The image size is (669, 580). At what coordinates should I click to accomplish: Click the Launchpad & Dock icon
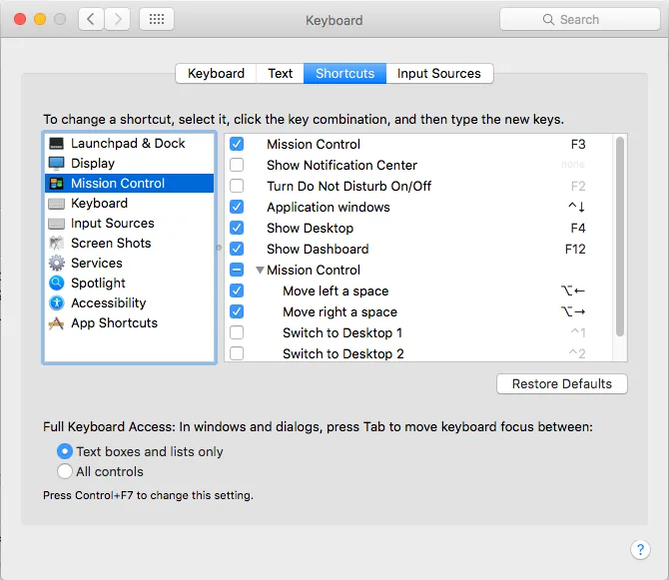(56, 144)
